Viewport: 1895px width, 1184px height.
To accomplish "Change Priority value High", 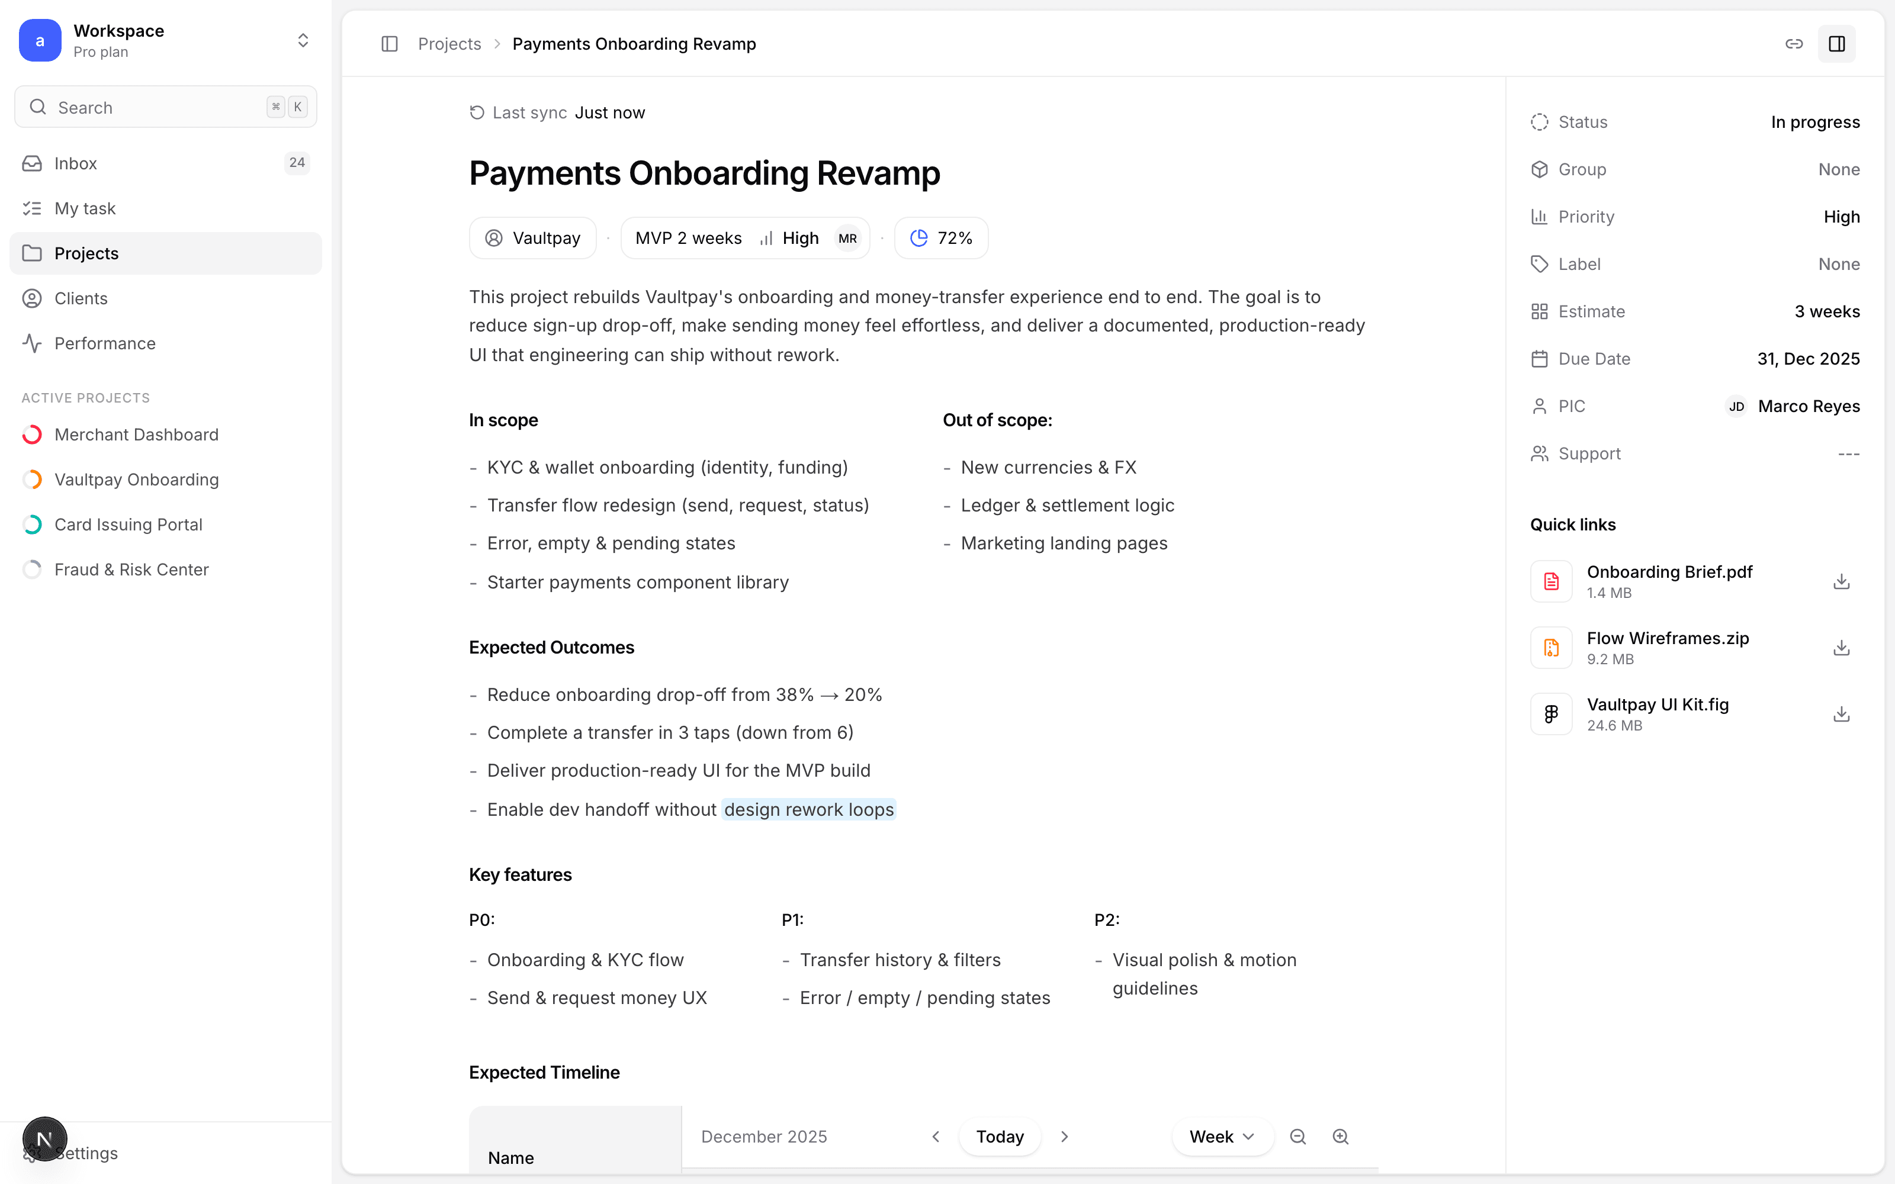I will coord(1841,217).
